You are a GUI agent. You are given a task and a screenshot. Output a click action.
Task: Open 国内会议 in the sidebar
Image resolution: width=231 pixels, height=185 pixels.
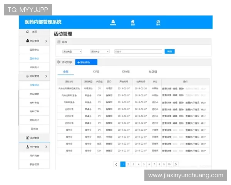34,59
